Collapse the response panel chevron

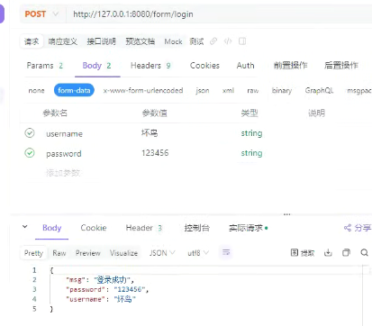25,227
